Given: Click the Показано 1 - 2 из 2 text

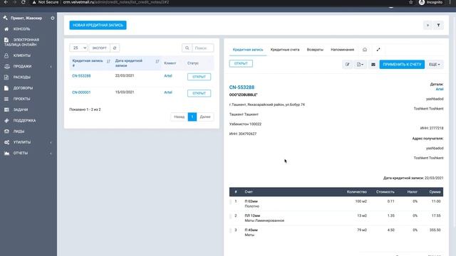Looking at the screenshot, I should pos(85,110).
